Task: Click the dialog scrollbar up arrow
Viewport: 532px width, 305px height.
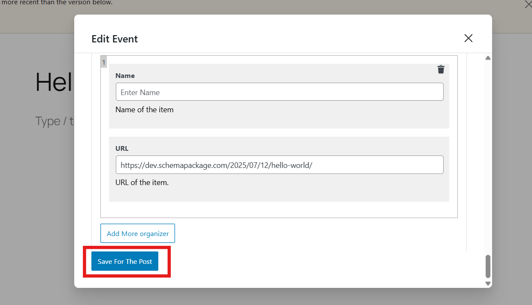Action: (x=488, y=58)
